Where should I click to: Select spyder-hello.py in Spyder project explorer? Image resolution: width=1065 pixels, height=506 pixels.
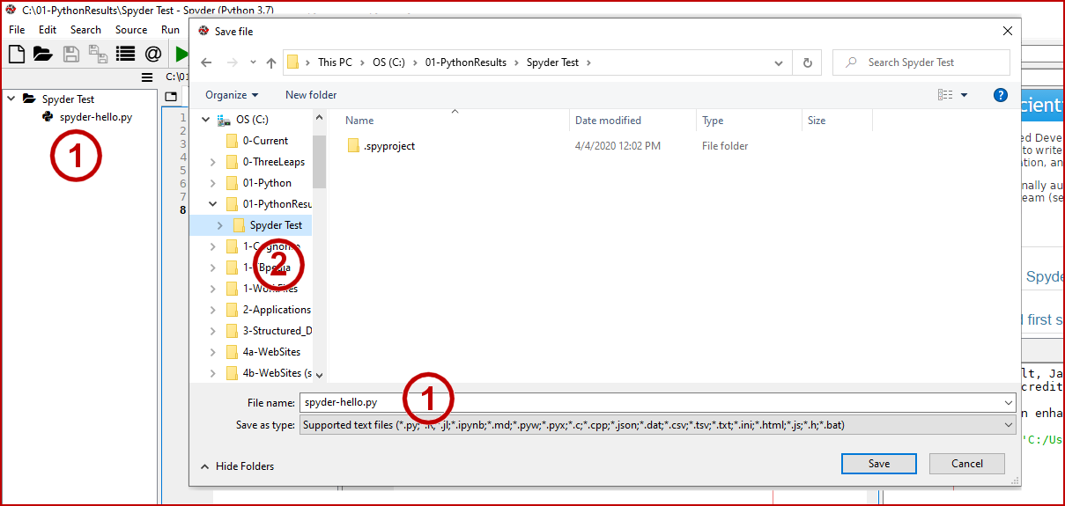coord(96,117)
